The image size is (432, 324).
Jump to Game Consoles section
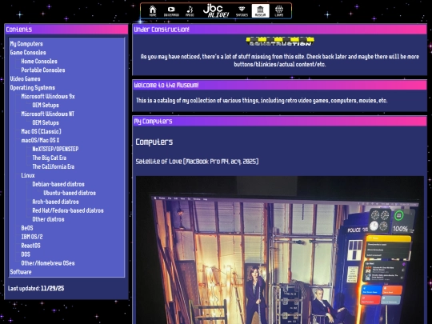pos(28,53)
